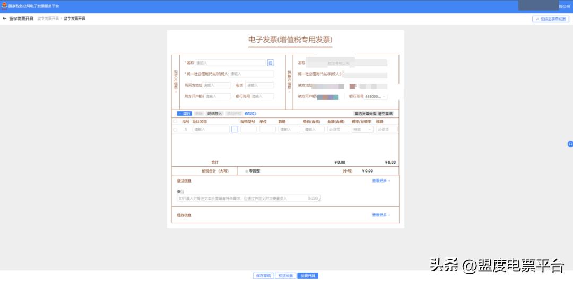
Task: Focus the buyer 电话 input
Action: click(x=259, y=85)
